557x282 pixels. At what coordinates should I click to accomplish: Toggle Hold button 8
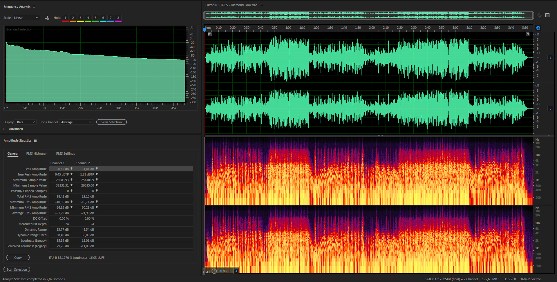[118, 18]
